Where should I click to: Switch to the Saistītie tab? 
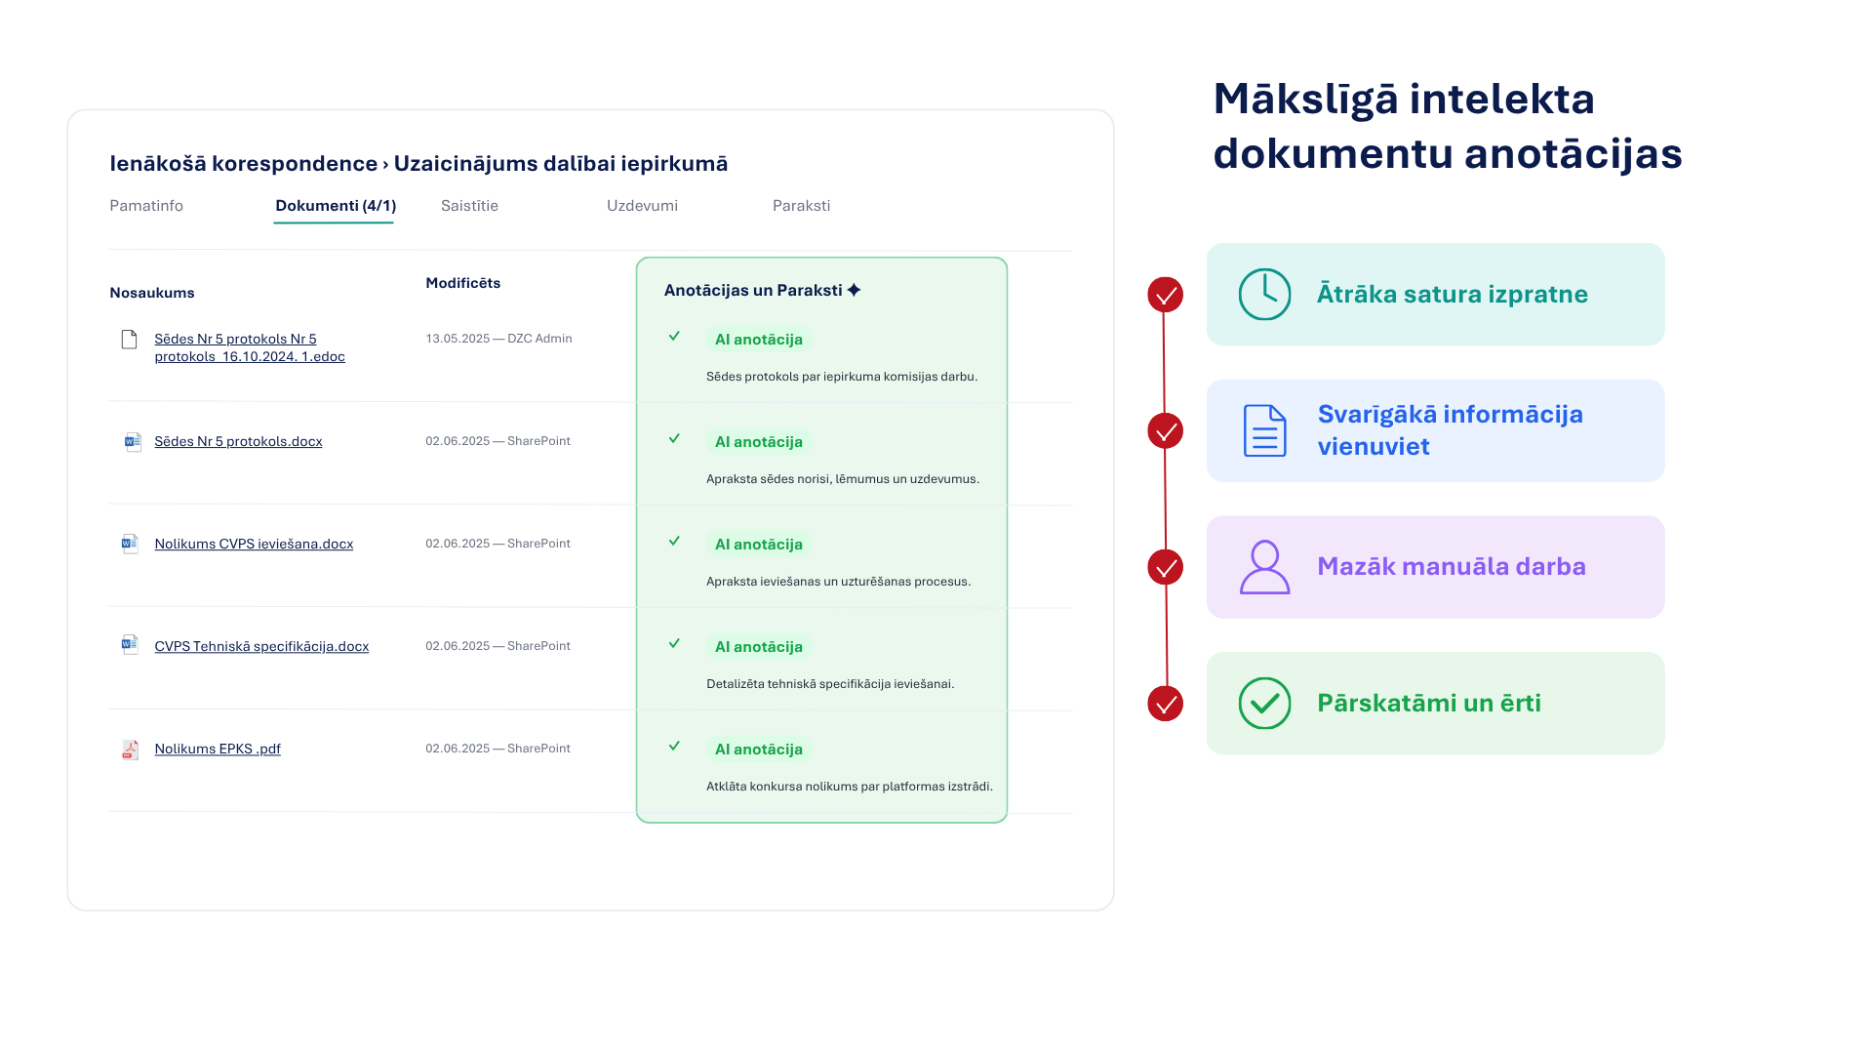point(469,206)
